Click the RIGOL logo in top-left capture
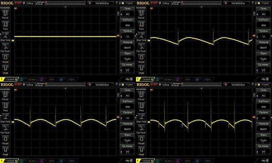The height and width of the screenshot is (163, 272). (7, 3)
